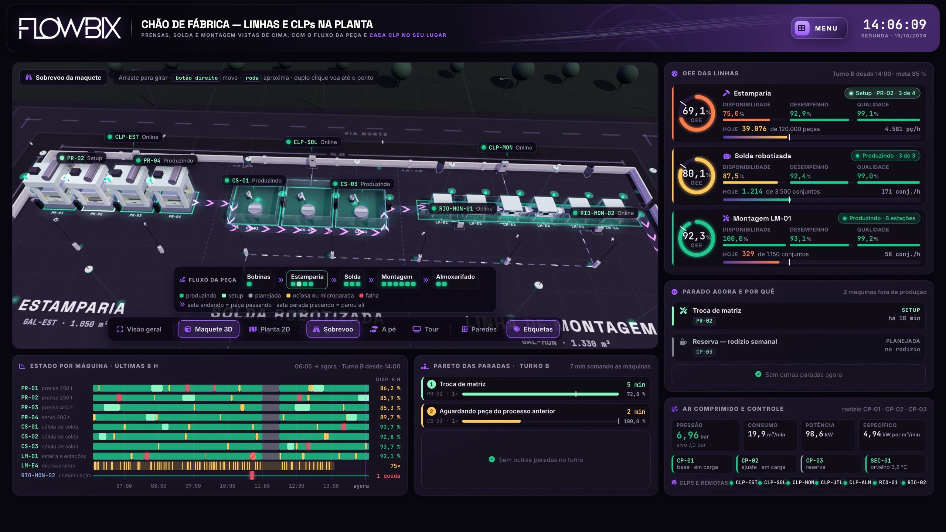Click the Estamparia 69,1% OEE gauge
The image size is (946, 532).
696,113
